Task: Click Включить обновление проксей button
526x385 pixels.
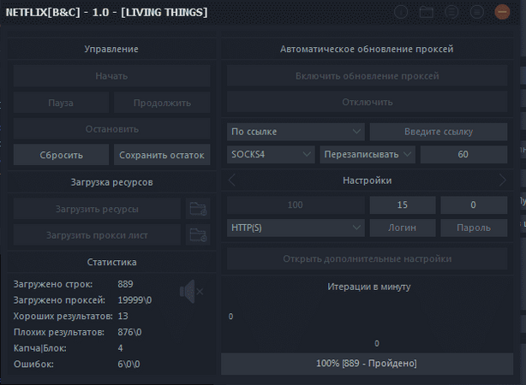Action: pyautogui.click(x=367, y=76)
